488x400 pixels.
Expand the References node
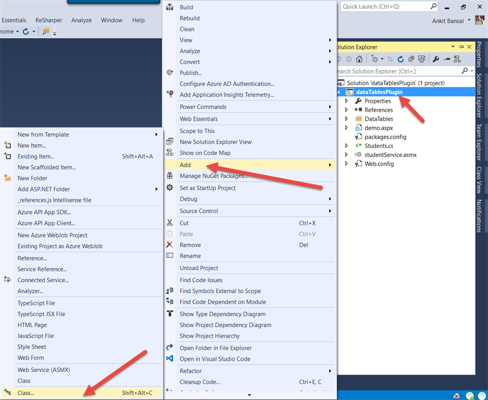[346, 110]
